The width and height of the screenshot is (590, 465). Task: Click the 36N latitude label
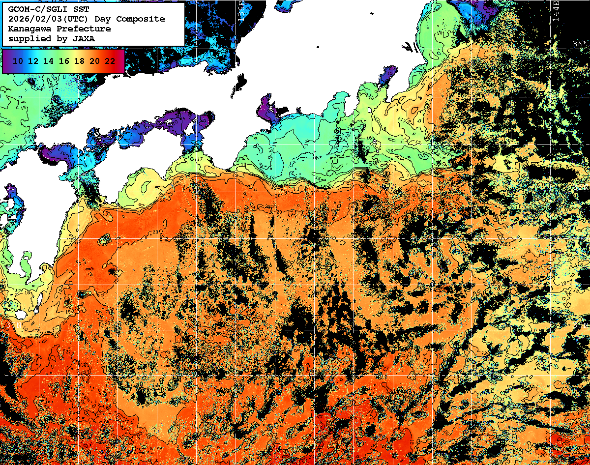pos(580,45)
